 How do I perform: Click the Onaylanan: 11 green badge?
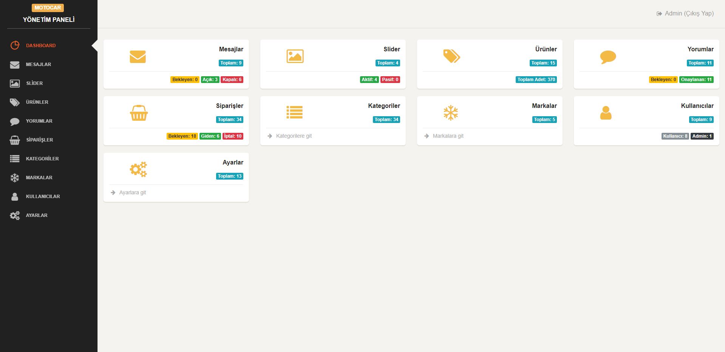click(x=696, y=80)
